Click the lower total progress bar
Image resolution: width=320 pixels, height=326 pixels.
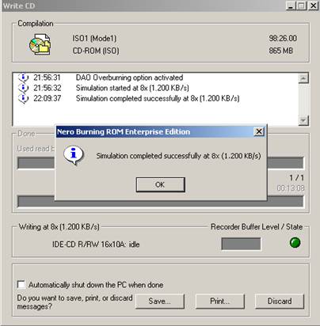tap(160, 202)
